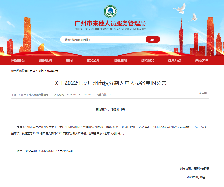The height and width of the screenshot is (187, 224).
Task: Open the 组织机构 navigation menu item
Action: click(45, 60)
